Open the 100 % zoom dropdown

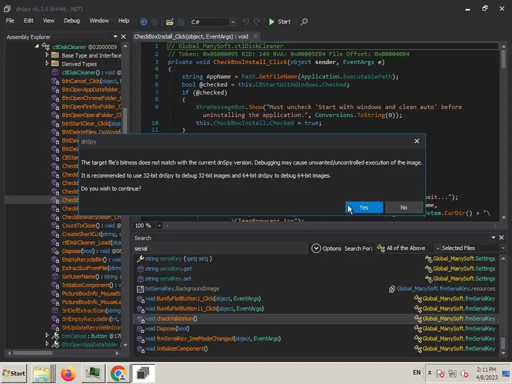pyautogui.click(x=159, y=225)
